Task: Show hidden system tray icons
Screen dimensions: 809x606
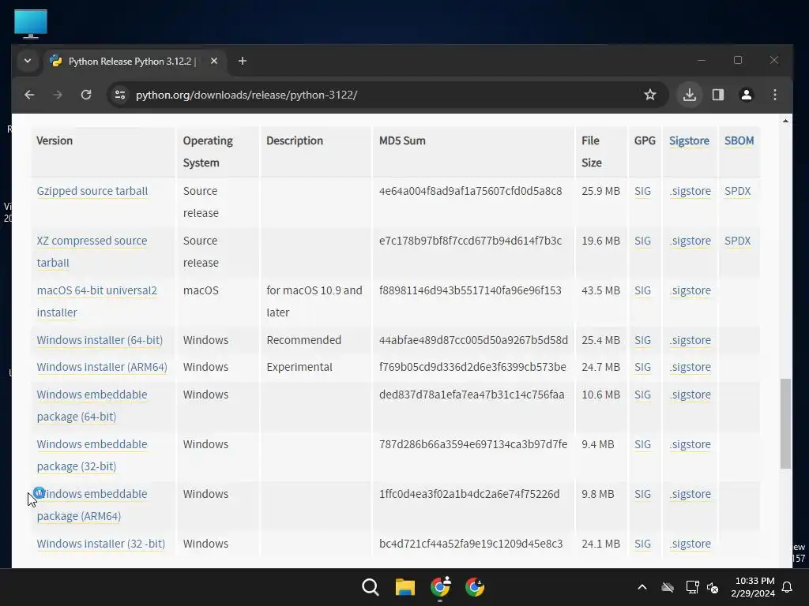Action: (642, 587)
